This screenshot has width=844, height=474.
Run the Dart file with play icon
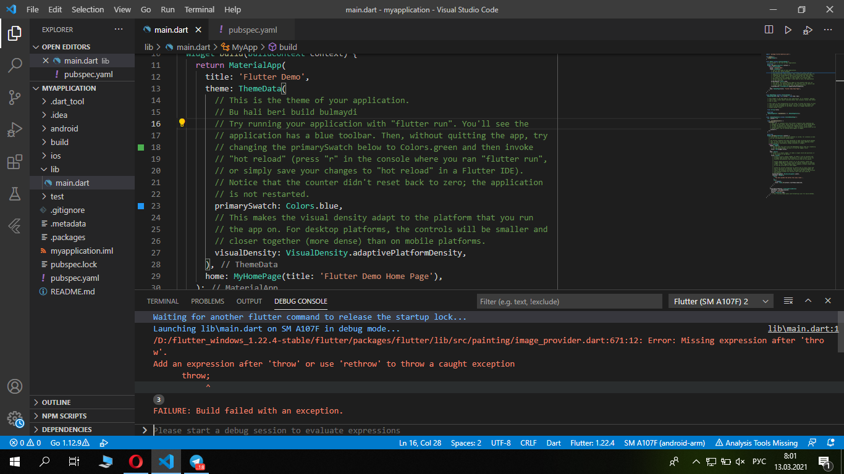click(x=788, y=30)
